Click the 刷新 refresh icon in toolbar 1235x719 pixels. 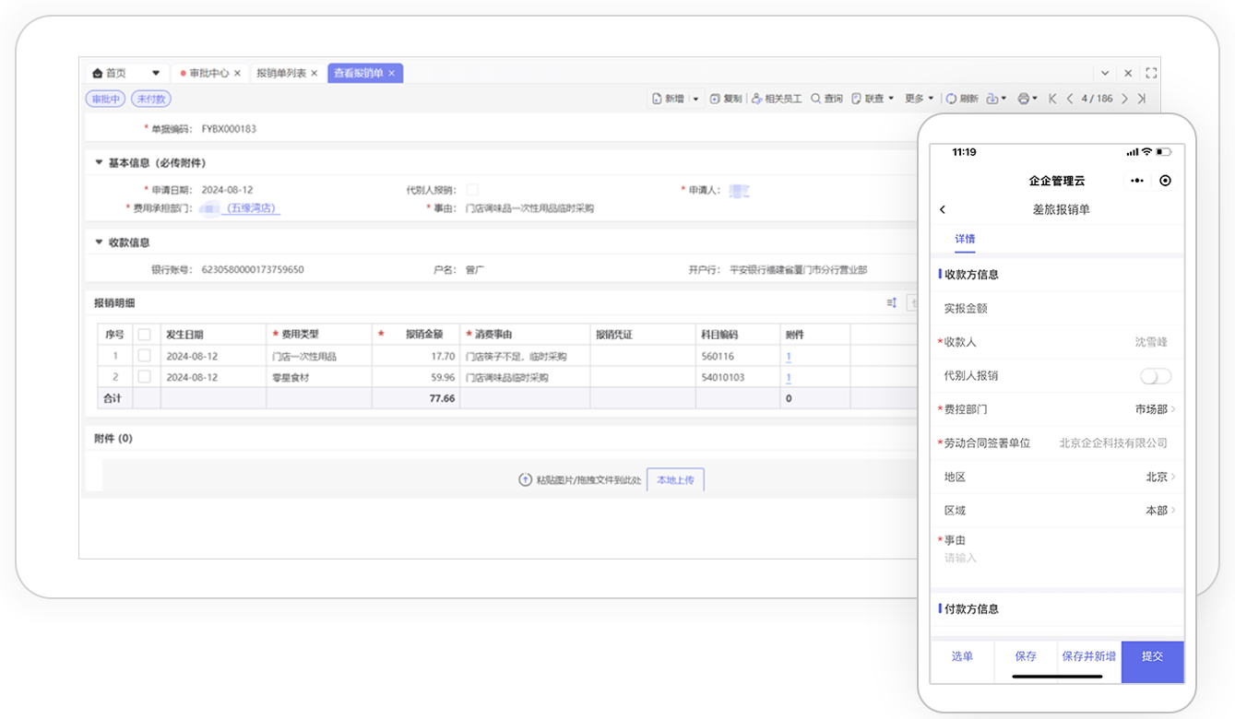[952, 99]
